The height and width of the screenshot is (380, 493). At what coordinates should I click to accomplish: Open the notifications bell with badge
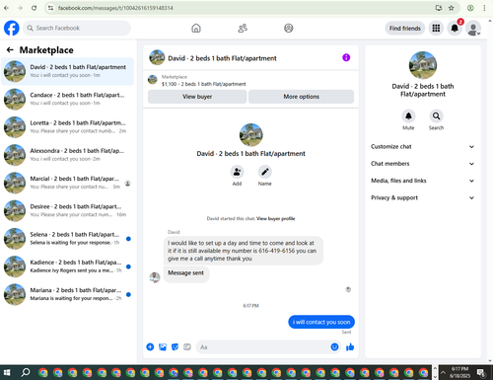click(455, 29)
